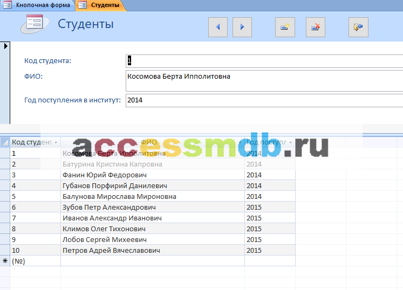The width and height of the screenshot is (403, 290).
Task: Select cell Зубов Петр Александрович
Action: [x=153, y=208]
